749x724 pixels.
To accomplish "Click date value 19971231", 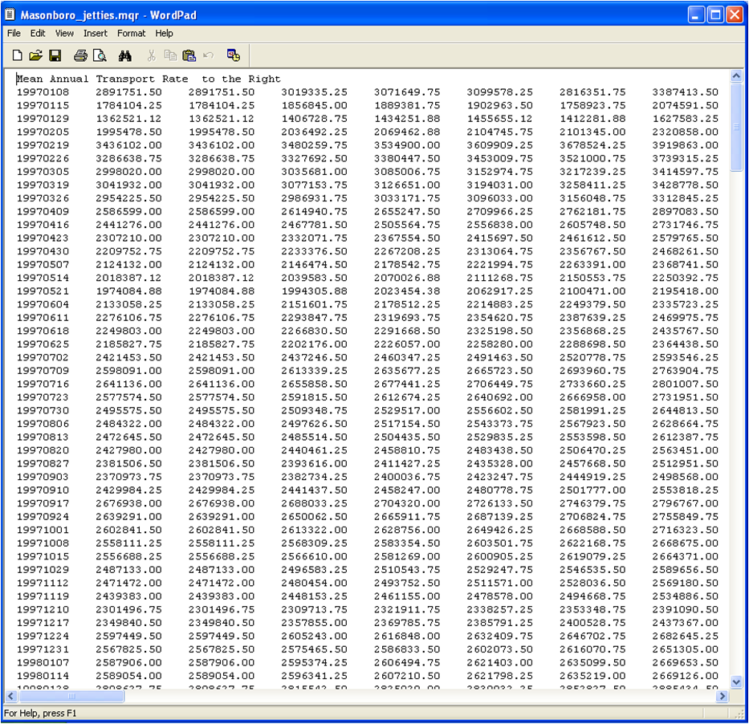I will (43, 649).
